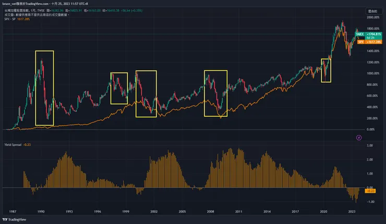386x224 pixels.
Task: Click the 1.00 yield spread scale label
Action: pyautogui.click(x=370, y=173)
